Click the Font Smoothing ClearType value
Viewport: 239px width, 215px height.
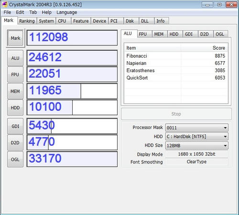[196, 161]
